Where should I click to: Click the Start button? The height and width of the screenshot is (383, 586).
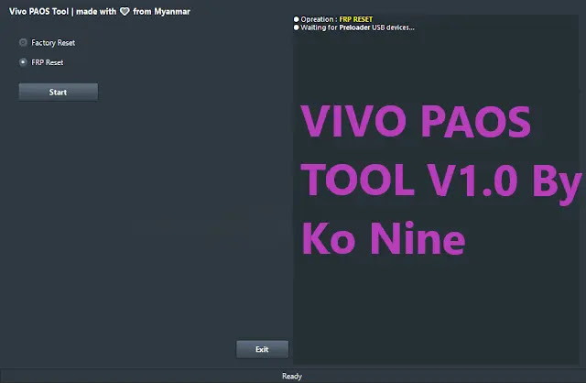click(x=59, y=92)
